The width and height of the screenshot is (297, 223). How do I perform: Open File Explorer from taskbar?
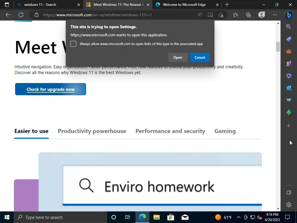pyautogui.click(x=156, y=217)
